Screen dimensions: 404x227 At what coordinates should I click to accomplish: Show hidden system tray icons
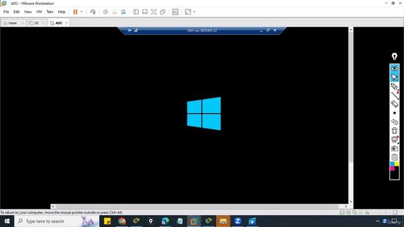pos(377,221)
